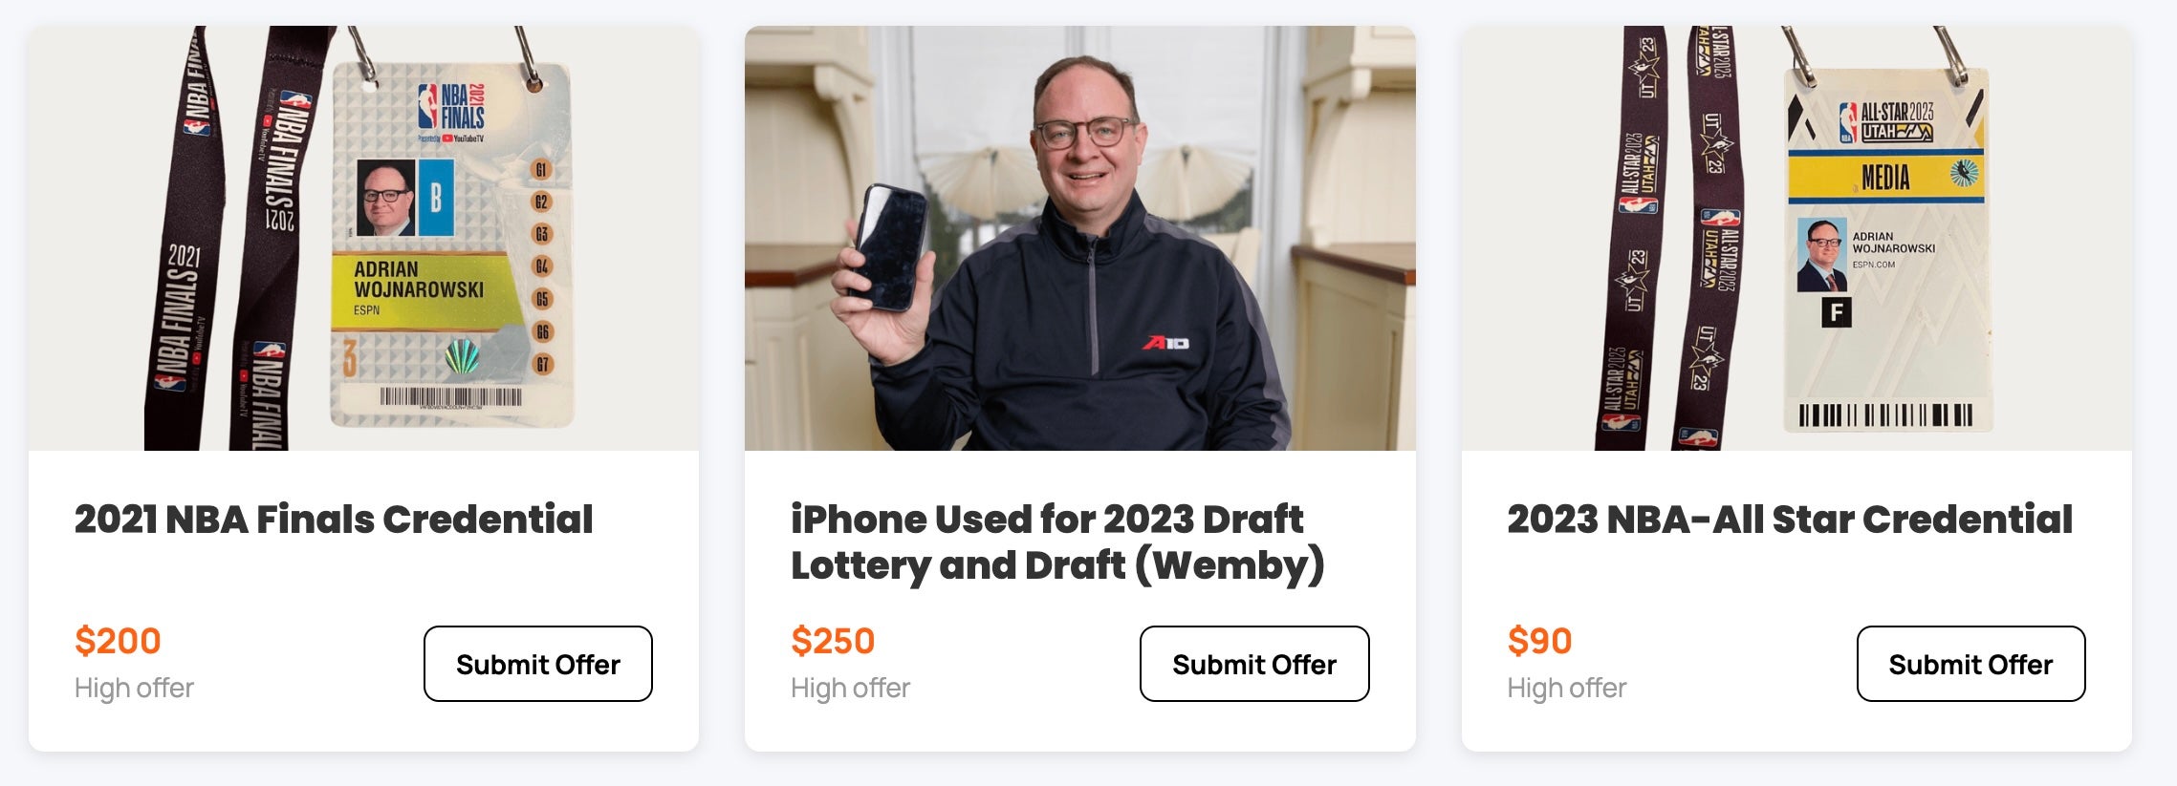Viewport: 2177px width, 786px height.
Task: Open the 2021 NBA Finals Credential photo
Action: [363, 238]
